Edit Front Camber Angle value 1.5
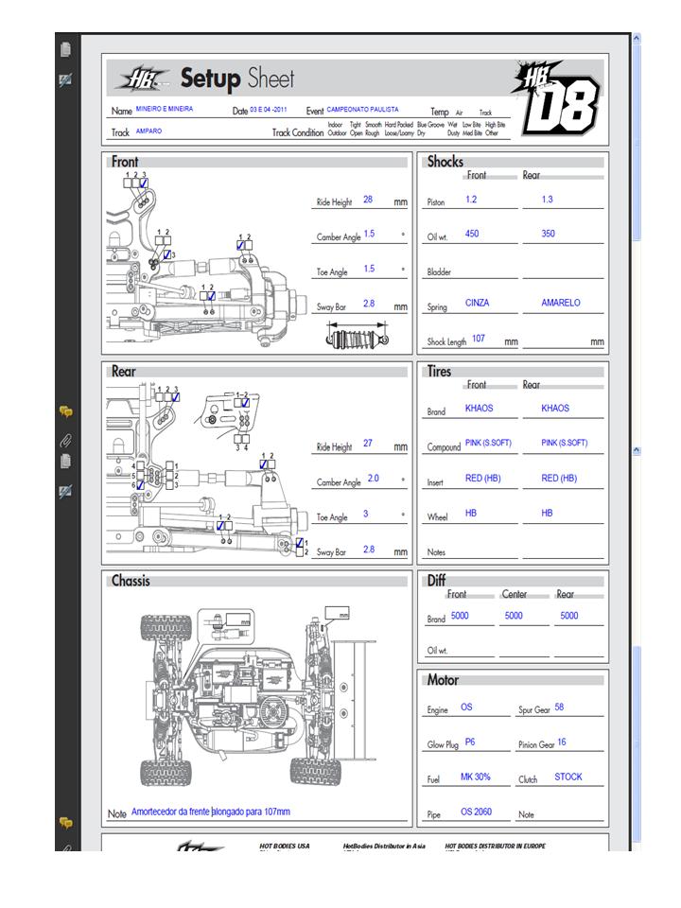This screenshot has height=908, width=681. (370, 234)
